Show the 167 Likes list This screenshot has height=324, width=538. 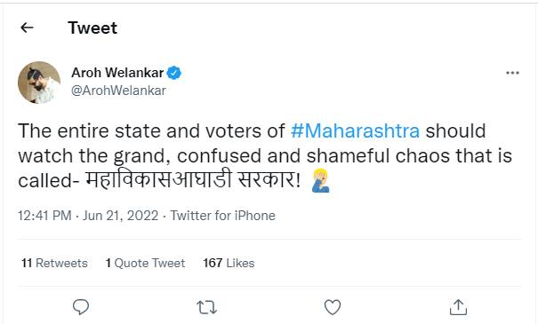tap(229, 263)
